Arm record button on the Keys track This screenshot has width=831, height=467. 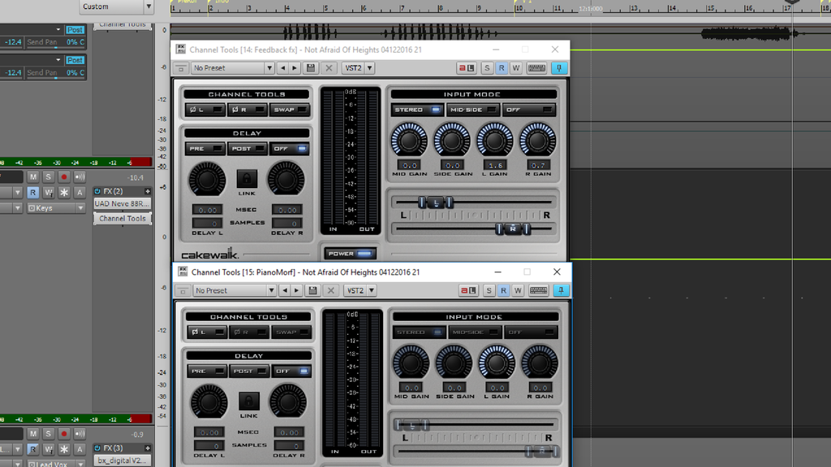64,177
